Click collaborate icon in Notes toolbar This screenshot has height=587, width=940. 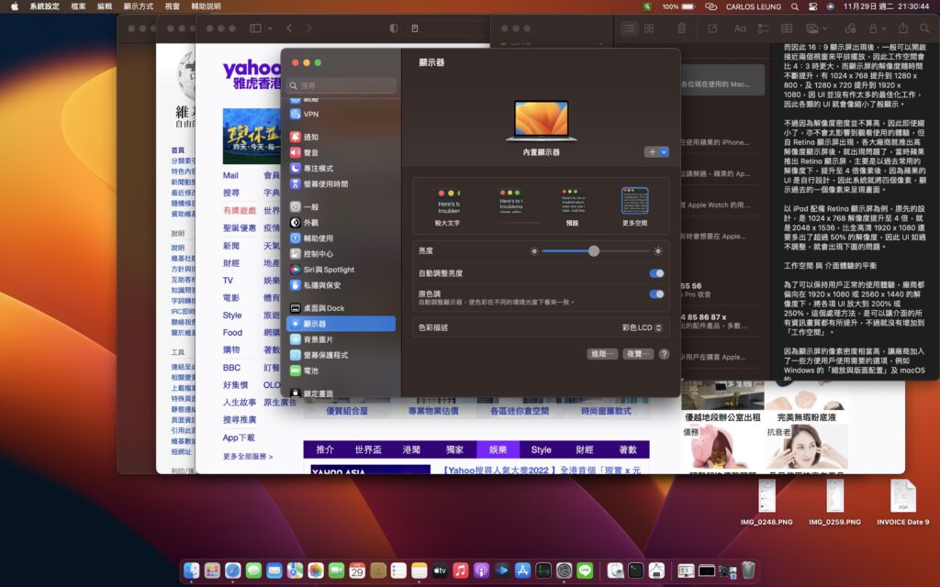[x=850, y=28]
